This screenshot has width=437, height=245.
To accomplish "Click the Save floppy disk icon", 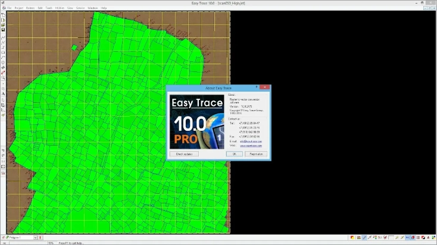I will (x=3, y=30).
